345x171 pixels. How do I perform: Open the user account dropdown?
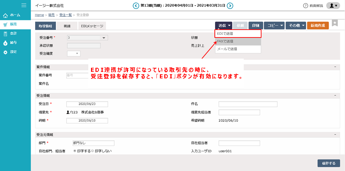[333, 6]
